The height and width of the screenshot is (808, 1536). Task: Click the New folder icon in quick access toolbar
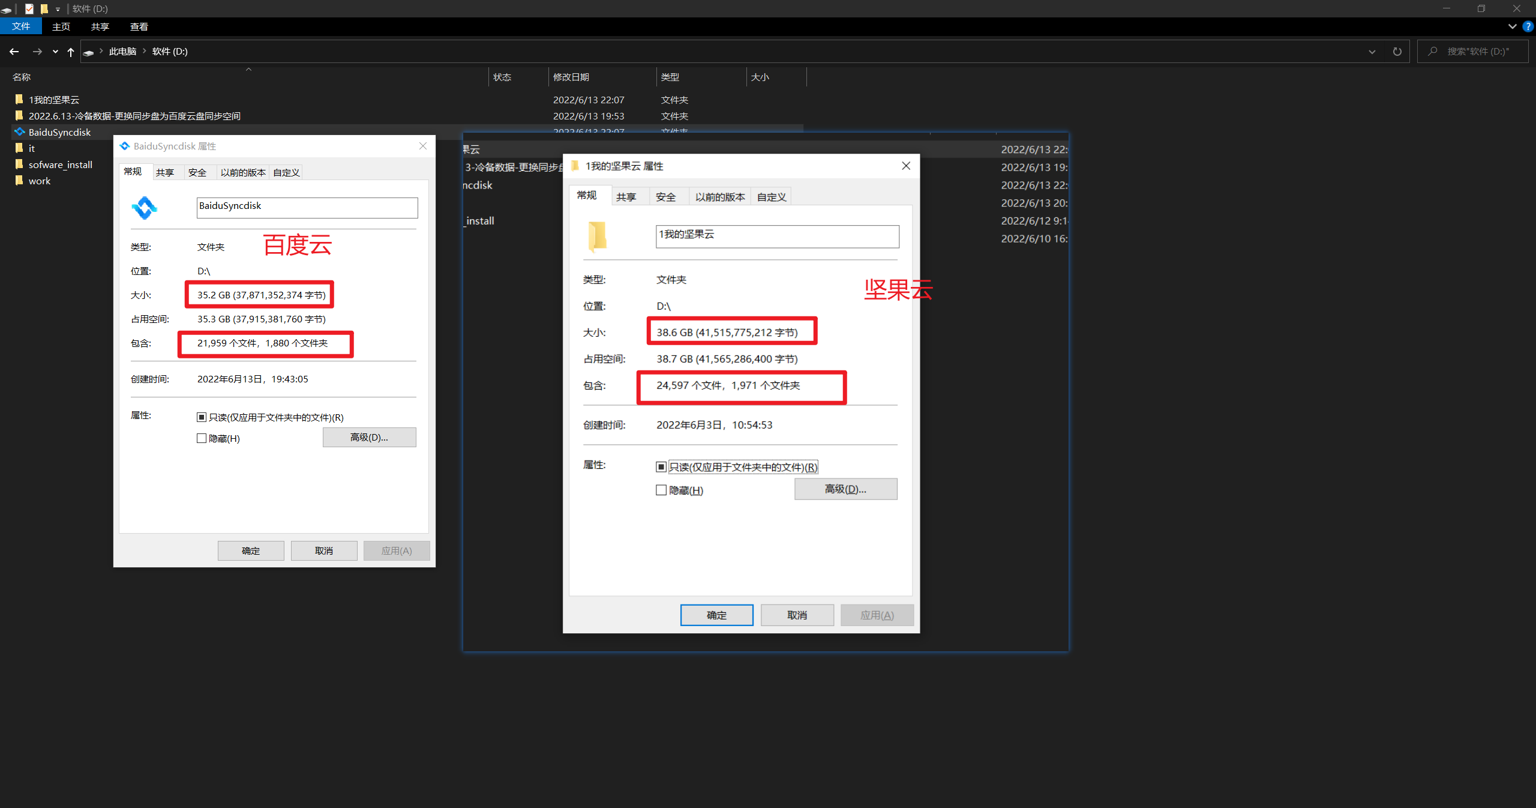44,8
